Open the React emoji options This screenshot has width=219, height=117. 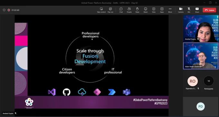click(x=146, y=10)
